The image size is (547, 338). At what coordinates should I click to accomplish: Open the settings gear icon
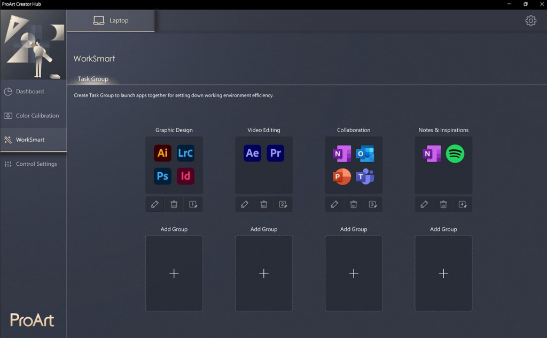click(x=530, y=21)
